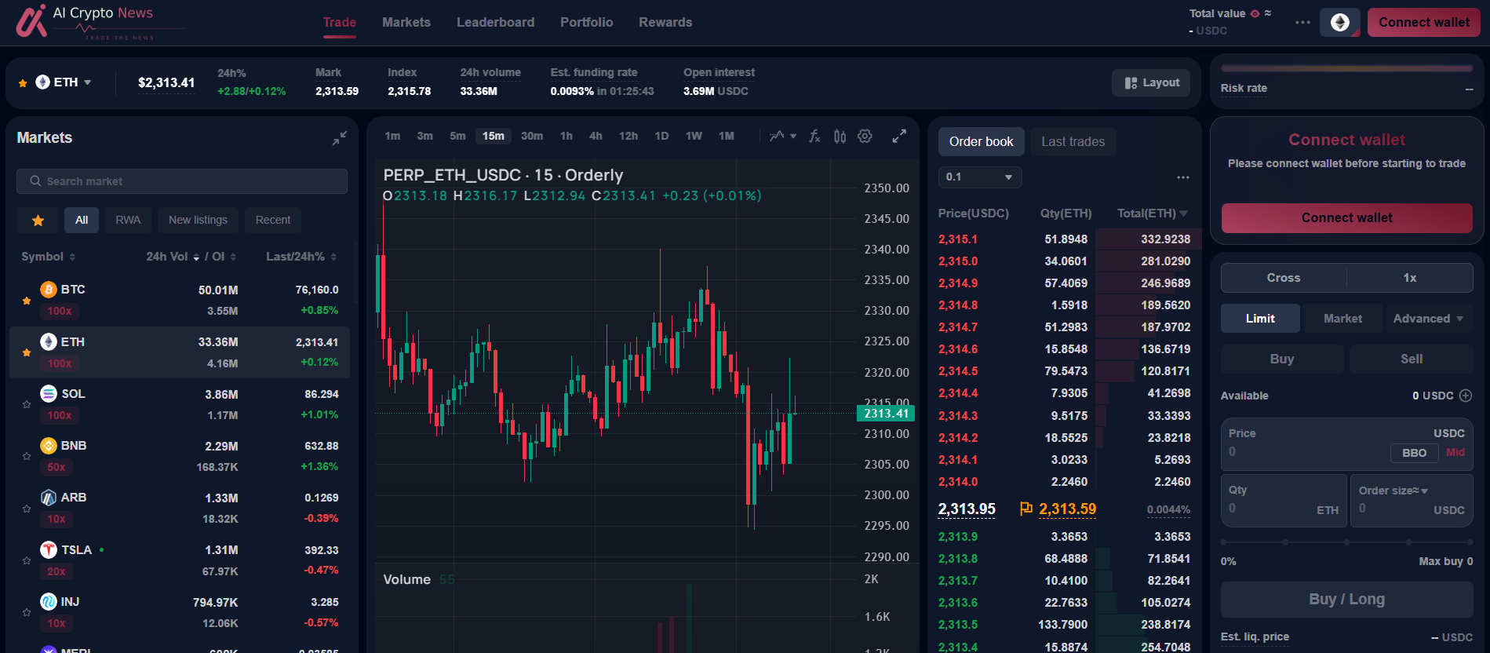Image resolution: width=1490 pixels, height=653 pixels.
Task: Click the order quantity percentage slider
Action: pyautogui.click(x=1346, y=542)
